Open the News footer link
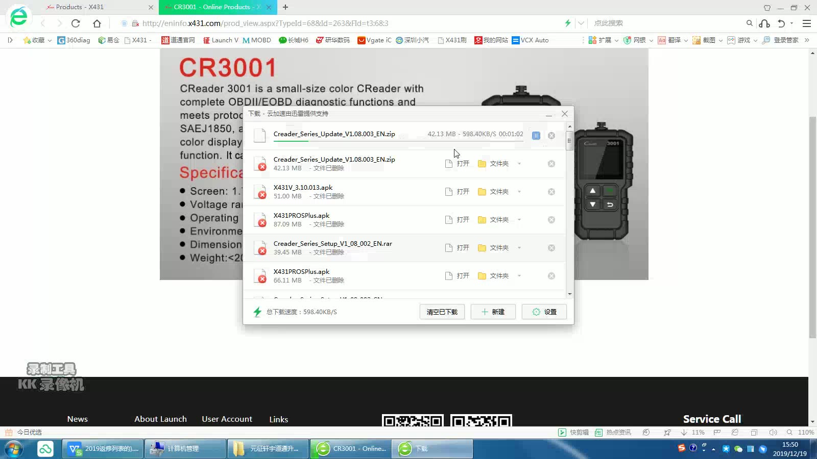 [x=77, y=419]
